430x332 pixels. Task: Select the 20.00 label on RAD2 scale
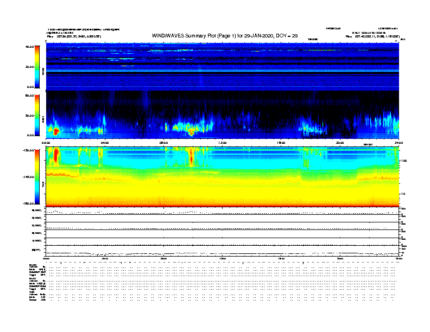(x=29, y=67)
